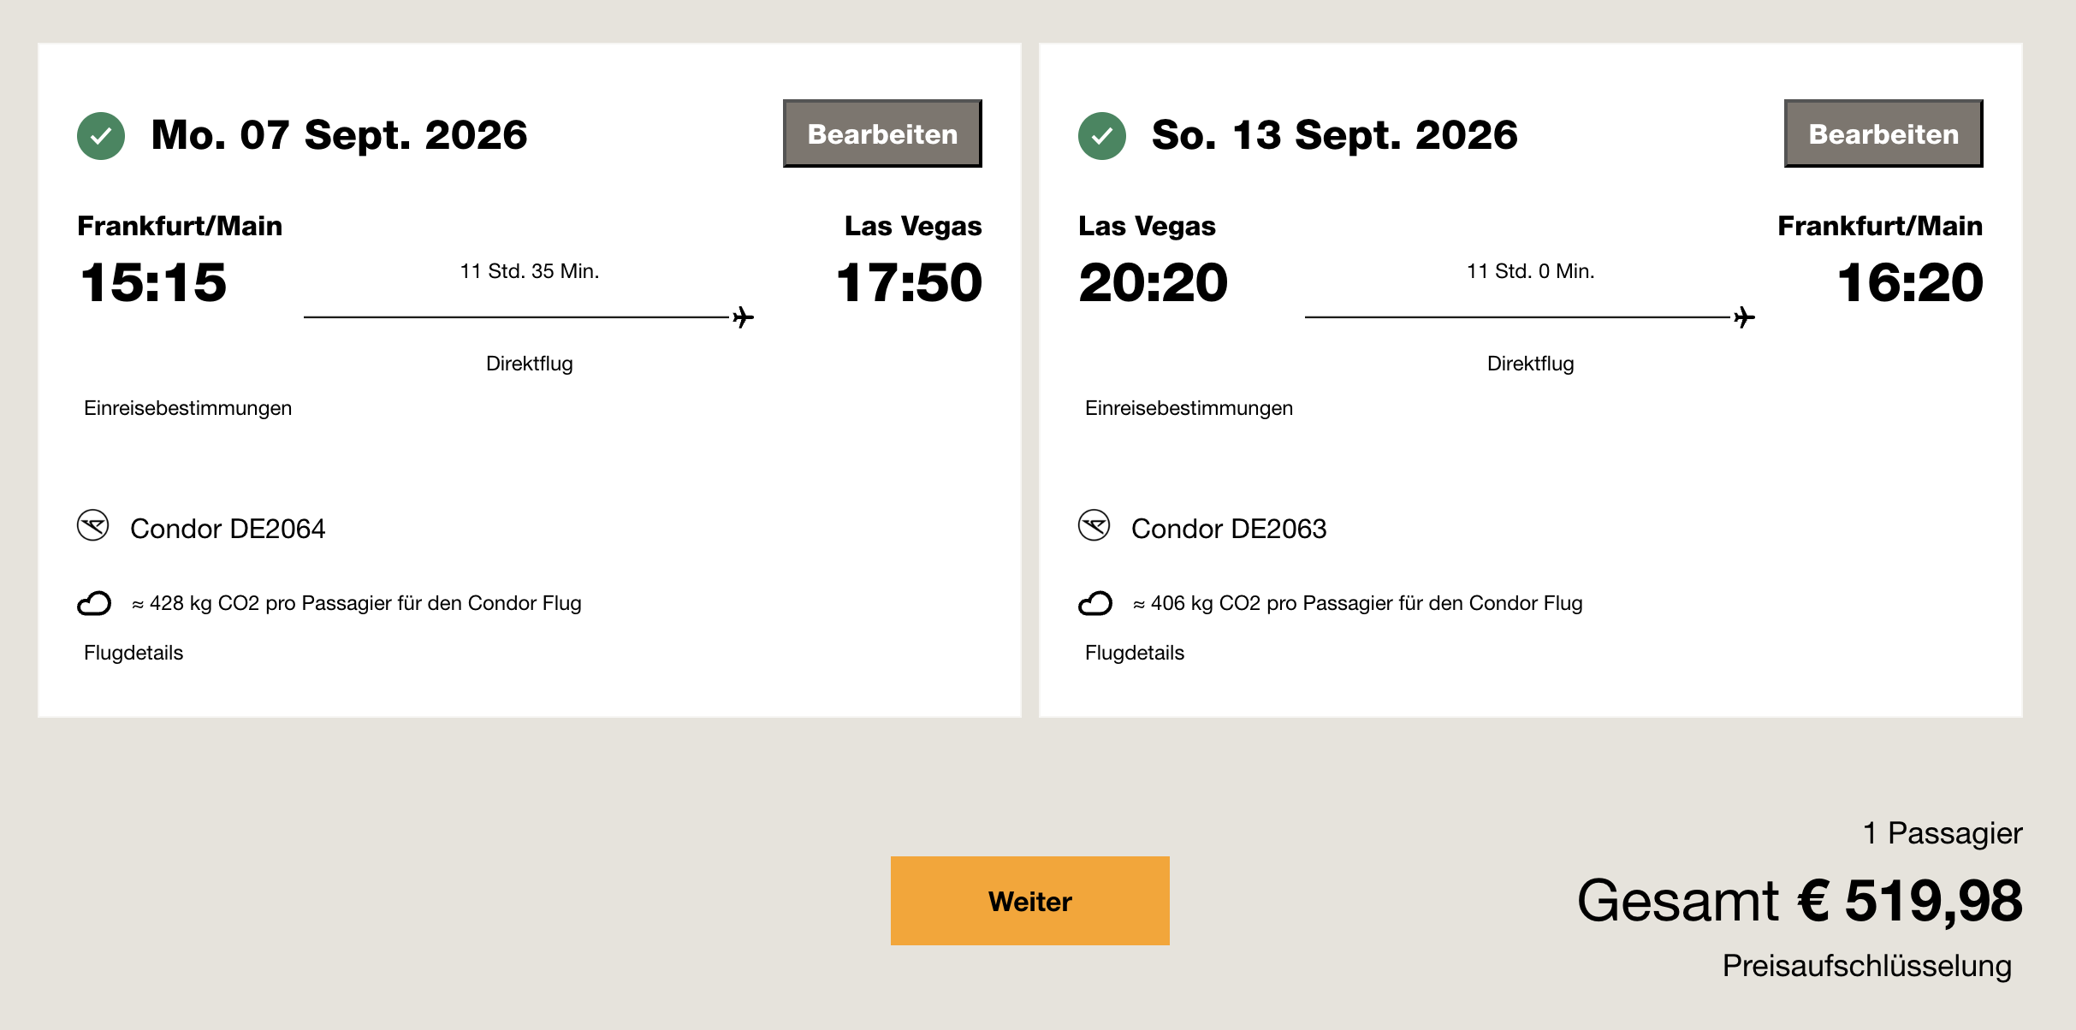Click the CO2 cloud icon for 406 kg
Image resolution: width=2076 pixels, height=1030 pixels.
(1095, 604)
